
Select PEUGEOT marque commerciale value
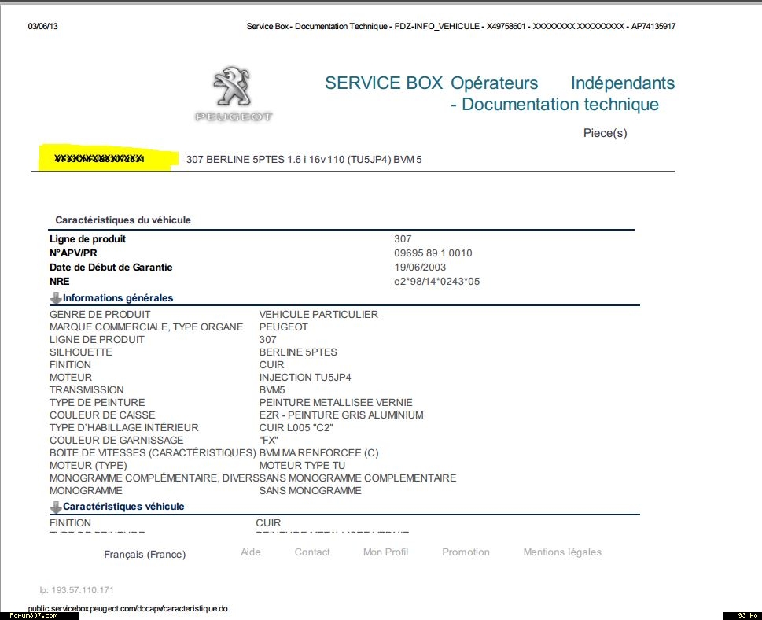tap(283, 327)
